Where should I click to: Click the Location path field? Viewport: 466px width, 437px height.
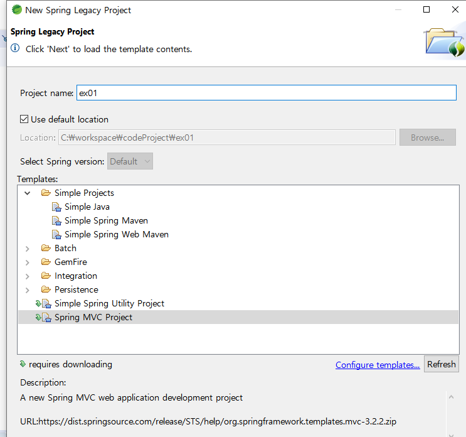227,138
